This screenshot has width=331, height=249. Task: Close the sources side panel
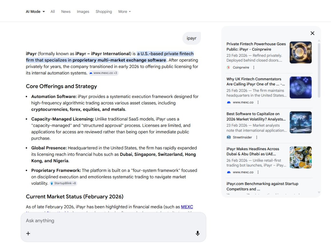(x=312, y=33)
